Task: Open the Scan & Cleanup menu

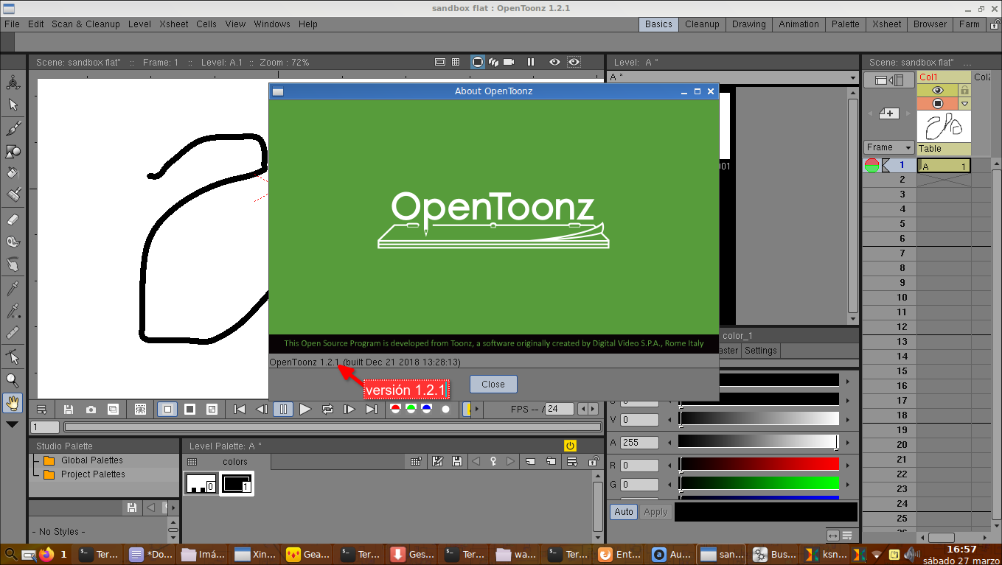Action: click(86, 24)
